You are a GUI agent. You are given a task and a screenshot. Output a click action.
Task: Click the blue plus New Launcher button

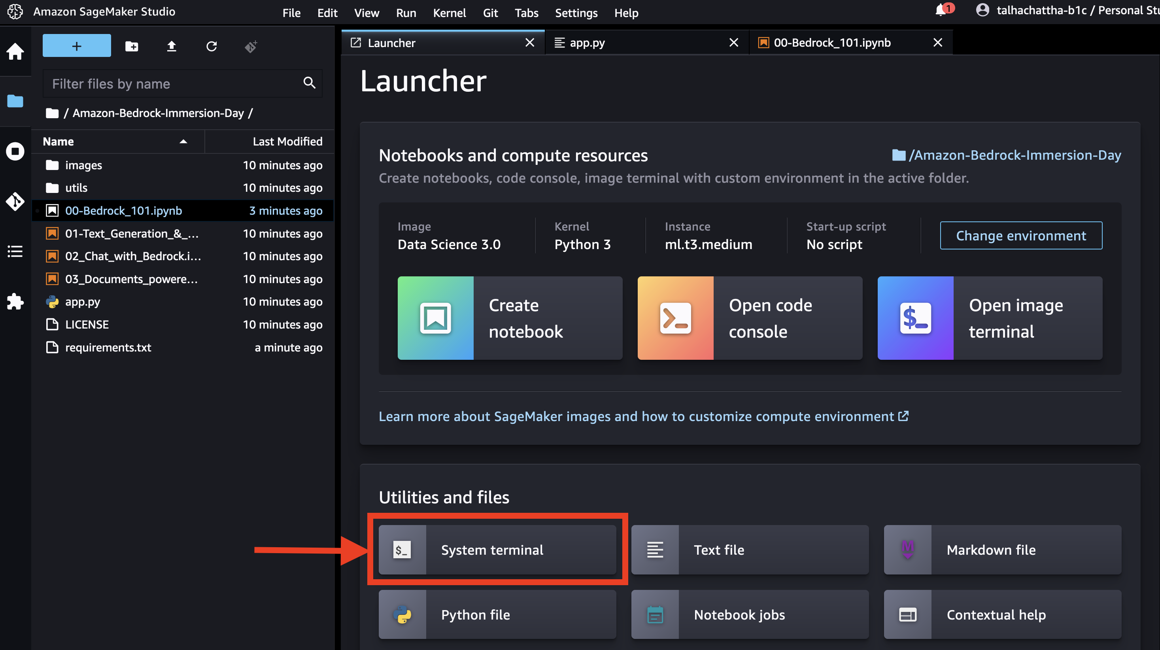pyautogui.click(x=77, y=46)
